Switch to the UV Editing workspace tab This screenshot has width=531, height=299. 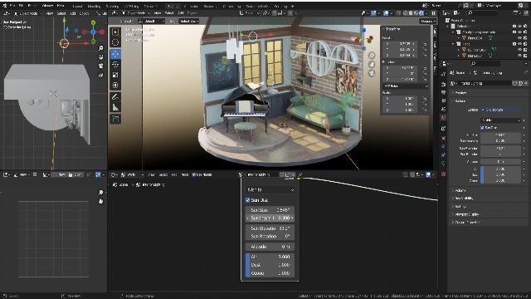click(x=131, y=6)
